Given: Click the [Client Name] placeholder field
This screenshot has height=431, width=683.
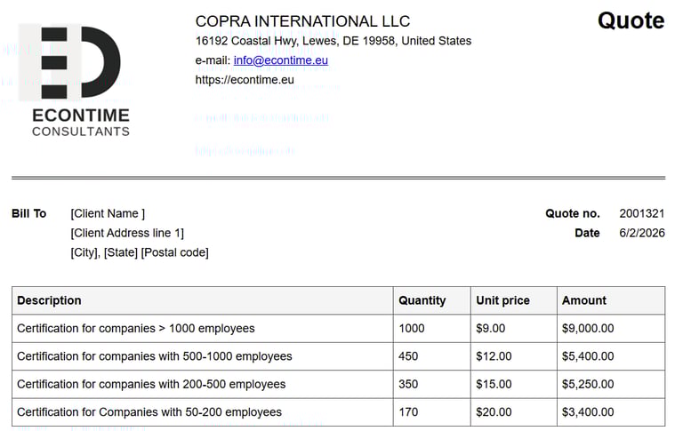Looking at the screenshot, I should pos(108,213).
